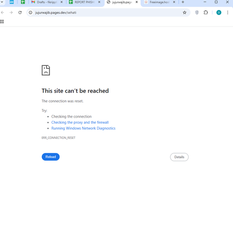Open the shield extension icon
Image resolution: width=233 pixels, height=237 pixels.
(x=197, y=12)
